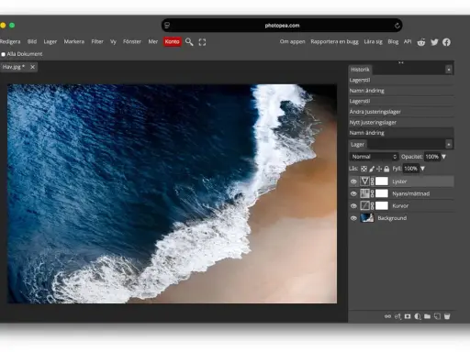Open the Lager panel options menu

click(449, 144)
